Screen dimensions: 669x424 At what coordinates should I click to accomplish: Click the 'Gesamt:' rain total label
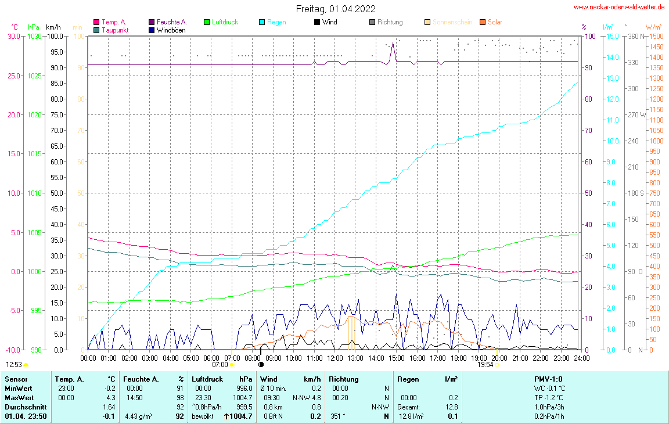click(408, 407)
